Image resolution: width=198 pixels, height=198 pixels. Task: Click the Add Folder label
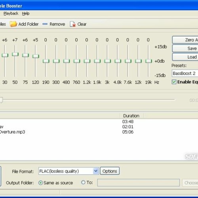tap(29, 24)
